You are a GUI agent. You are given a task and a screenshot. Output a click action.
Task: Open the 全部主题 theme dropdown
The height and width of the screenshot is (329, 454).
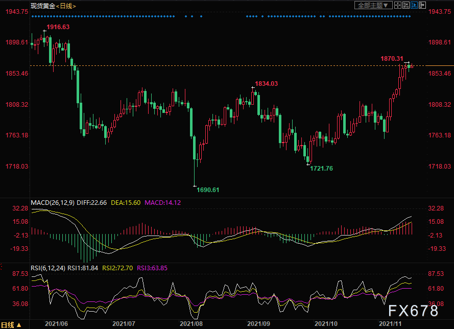coord(373,5)
